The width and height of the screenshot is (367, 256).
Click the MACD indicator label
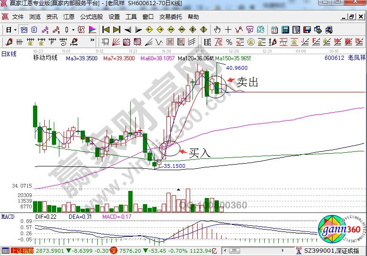[x=8, y=216]
